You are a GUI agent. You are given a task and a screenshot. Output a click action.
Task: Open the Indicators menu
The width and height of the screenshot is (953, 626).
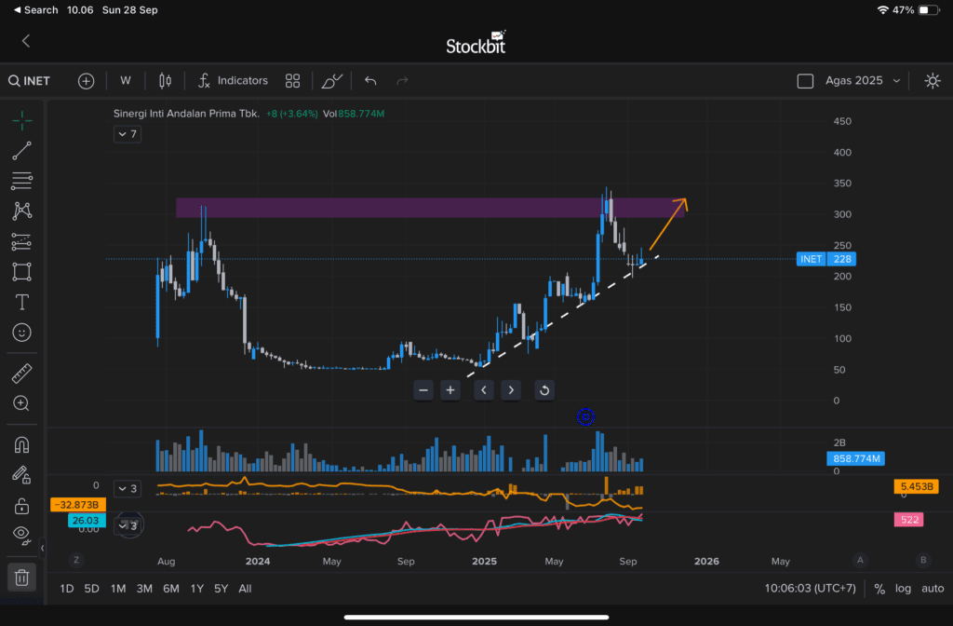(233, 81)
